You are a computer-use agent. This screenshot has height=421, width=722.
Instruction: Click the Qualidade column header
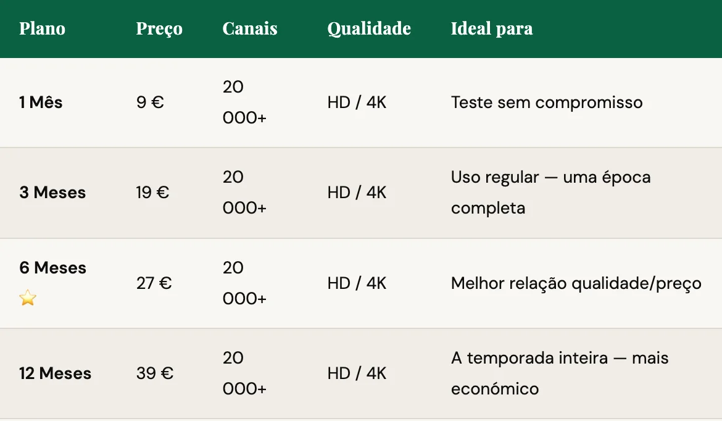369,29
